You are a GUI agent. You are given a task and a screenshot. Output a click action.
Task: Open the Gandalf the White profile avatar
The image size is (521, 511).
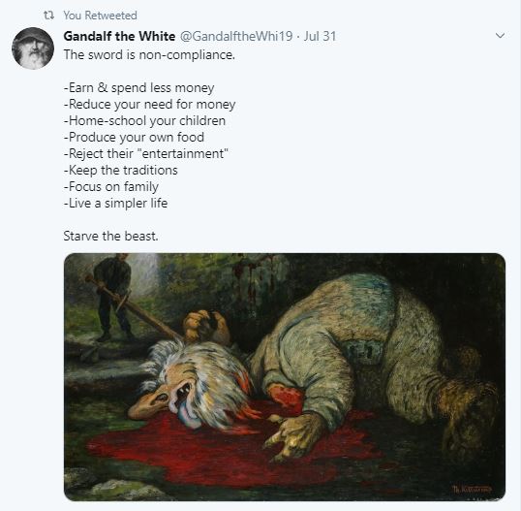(33, 48)
